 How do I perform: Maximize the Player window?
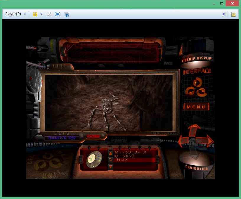(222, 3)
